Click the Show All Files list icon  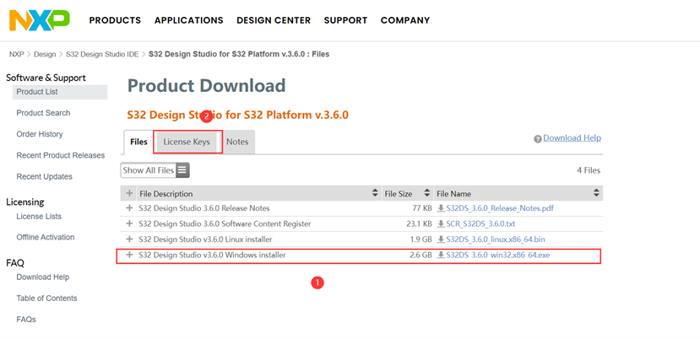pos(182,170)
